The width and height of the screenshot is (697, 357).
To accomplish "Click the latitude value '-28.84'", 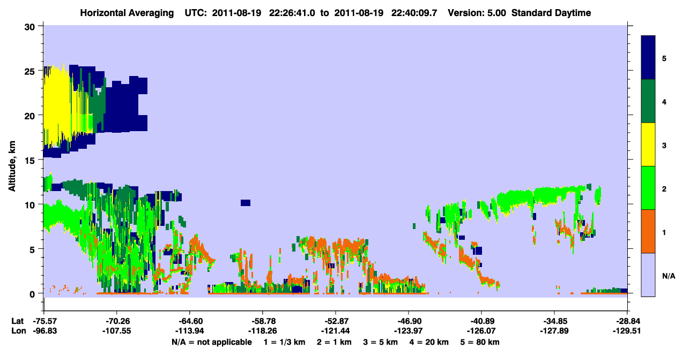I will pos(627,321).
